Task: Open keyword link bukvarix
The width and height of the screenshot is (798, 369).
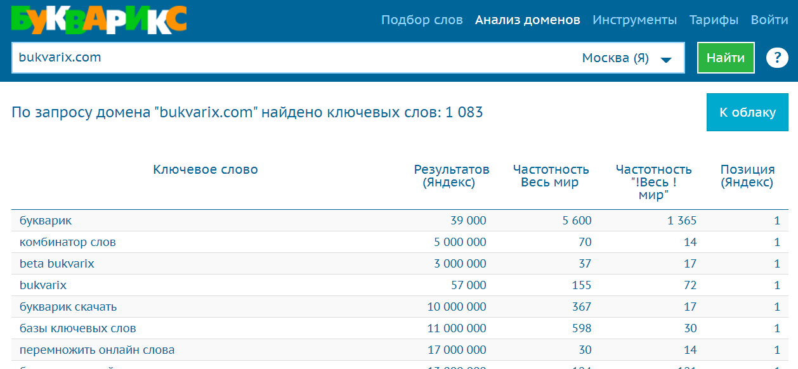Action: point(43,285)
